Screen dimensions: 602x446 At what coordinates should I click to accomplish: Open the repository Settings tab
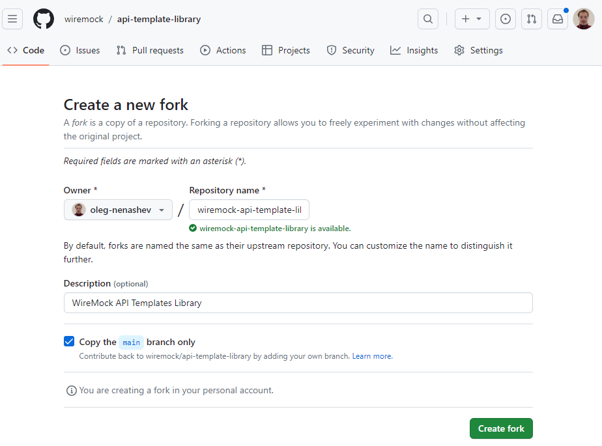[x=478, y=50]
